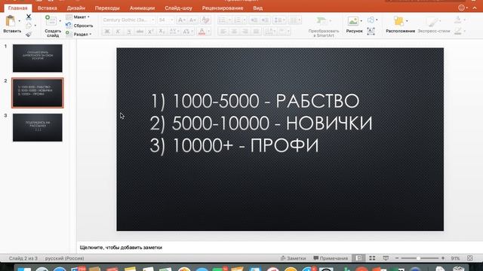Click the Cut scissors icon
The height and width of the screenshot is (271, 483).
click(29, 17)
